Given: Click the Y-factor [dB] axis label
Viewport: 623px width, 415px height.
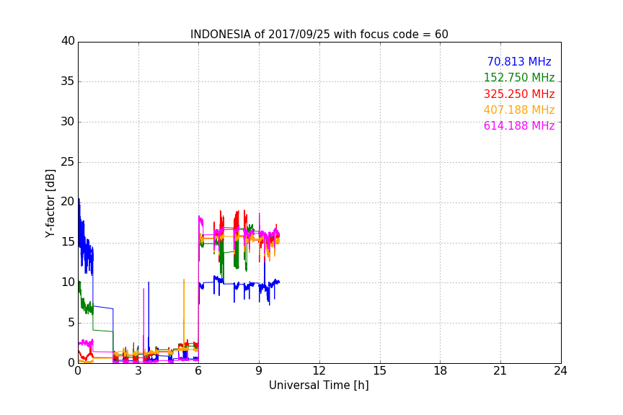Looking at the screenshot, I should coord(50,203).
